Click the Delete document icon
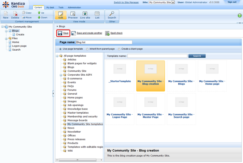Image resolution: width=243 pixels, height=163 pixels. click(15, 14)
